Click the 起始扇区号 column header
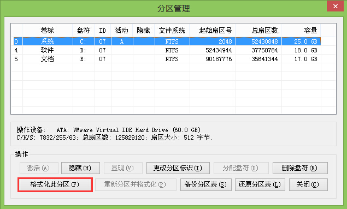The height and width of the screenshot is (209, 347). click(213, 30)
